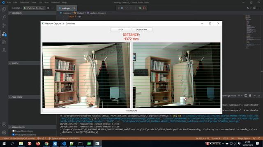Open the Search view in activity bar
This screenshot has width=263, height=147.
[4, 17]
